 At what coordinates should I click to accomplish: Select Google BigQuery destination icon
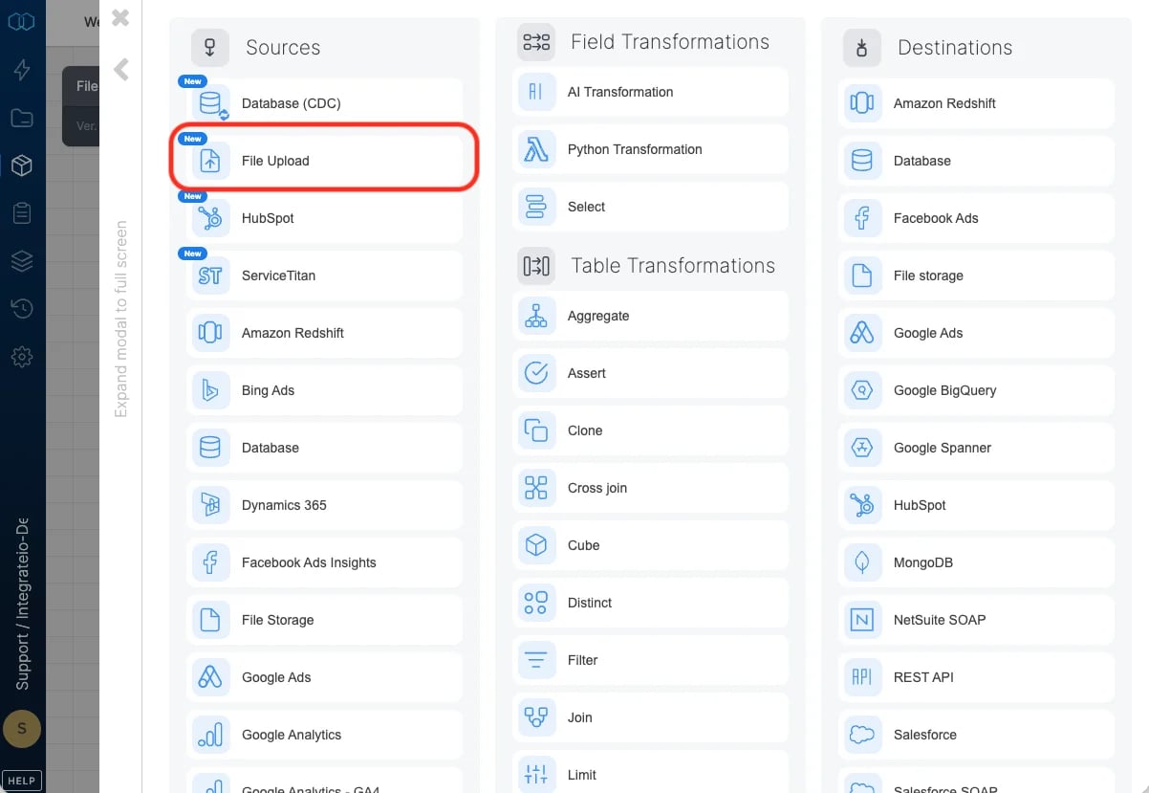click(x=862, y=390)
